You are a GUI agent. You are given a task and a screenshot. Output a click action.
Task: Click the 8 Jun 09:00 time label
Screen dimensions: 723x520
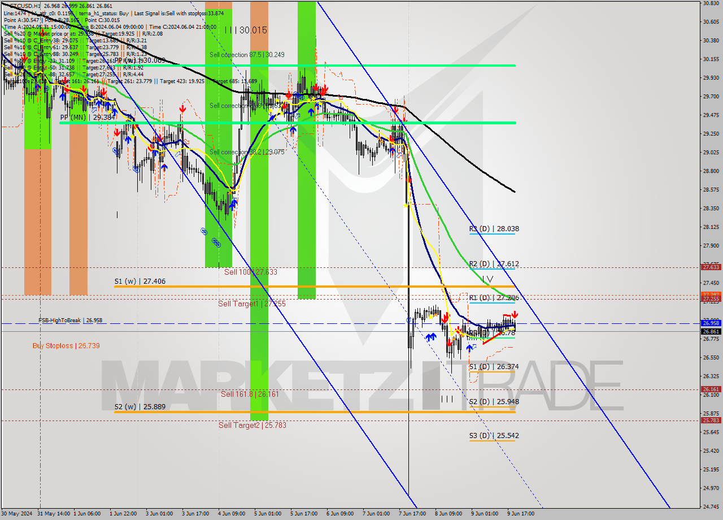tap(447, 514)
